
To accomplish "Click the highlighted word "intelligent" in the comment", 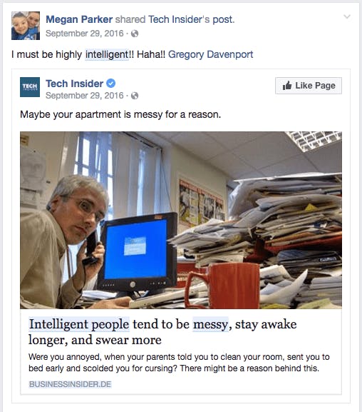I will (106, 55).
